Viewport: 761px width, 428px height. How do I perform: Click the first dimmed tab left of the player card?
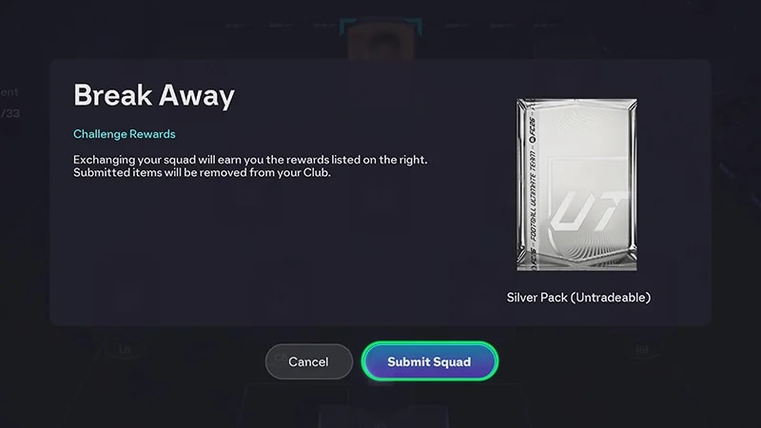tap(324, 26)
